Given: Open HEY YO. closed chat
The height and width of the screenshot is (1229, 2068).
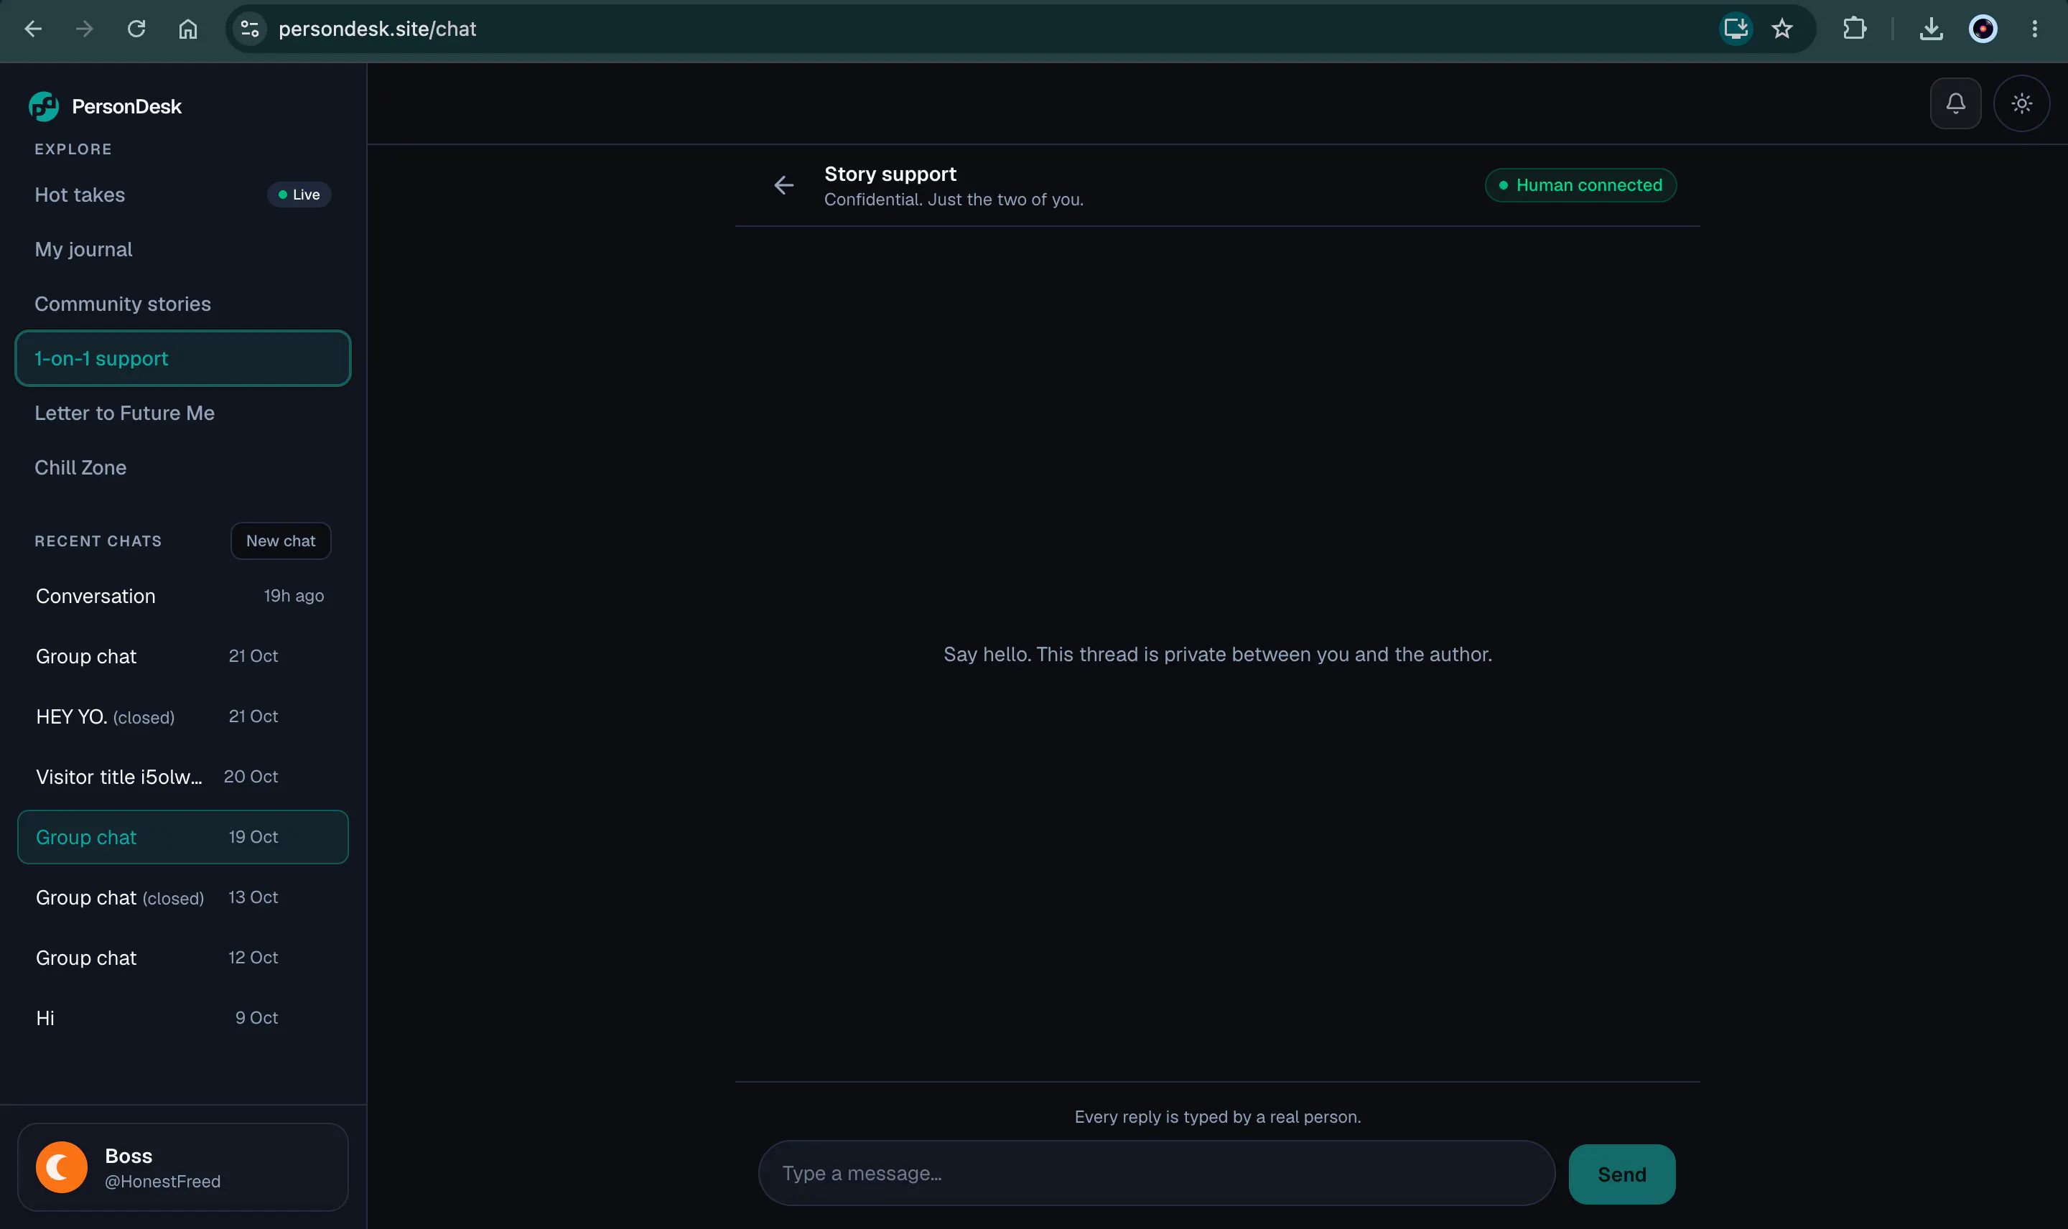Looking at the screenshot, I should pyautogui.click(x=183, y=716).
